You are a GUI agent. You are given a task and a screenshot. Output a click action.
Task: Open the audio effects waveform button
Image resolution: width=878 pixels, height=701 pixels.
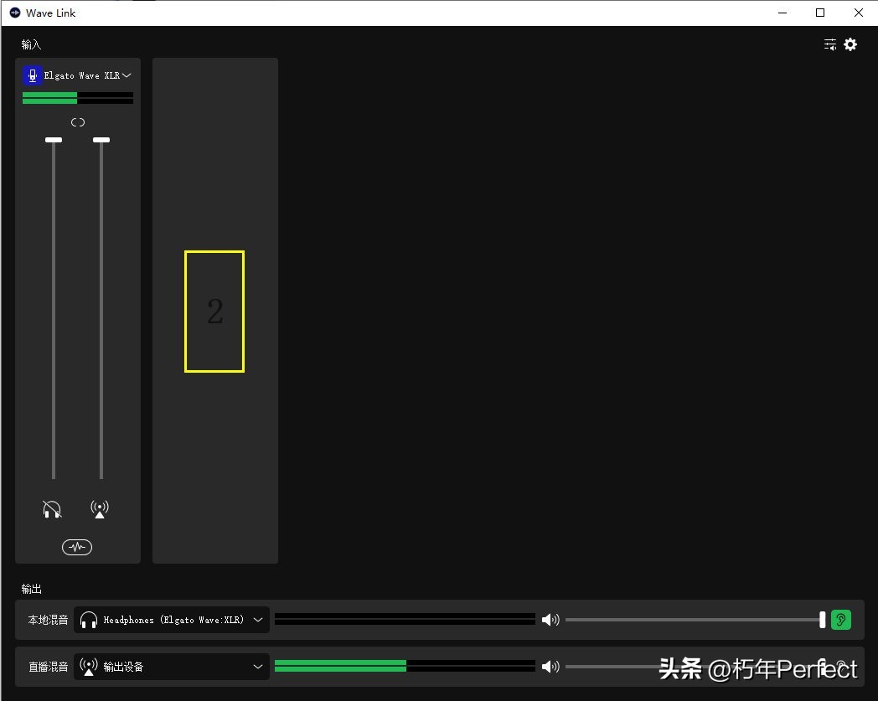click(77, 547)
